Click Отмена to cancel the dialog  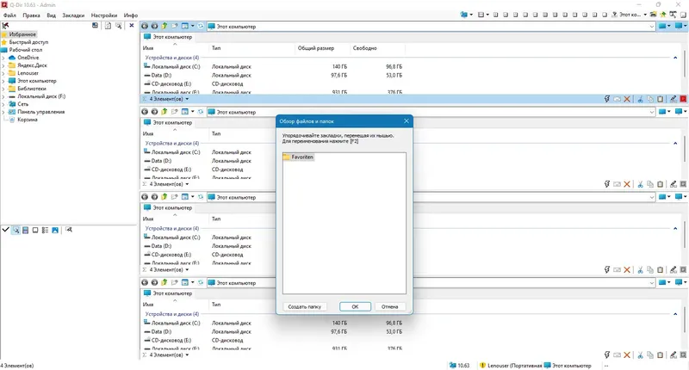point(390,307)
